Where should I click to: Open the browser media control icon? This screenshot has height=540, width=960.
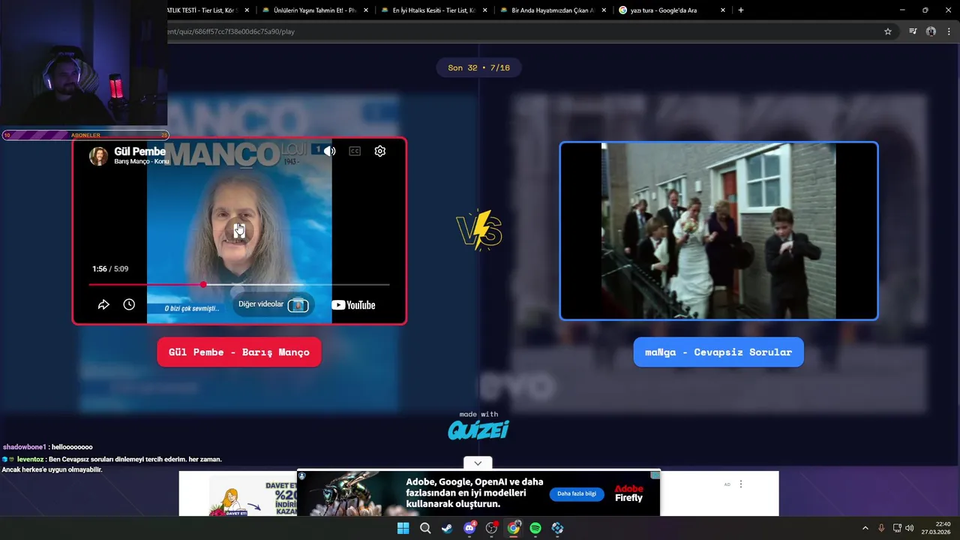pyautogui.click(x=913, y=31)
